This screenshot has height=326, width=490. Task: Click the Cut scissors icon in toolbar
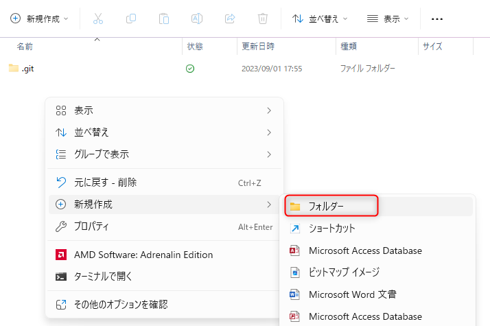[x=98, y=19]
